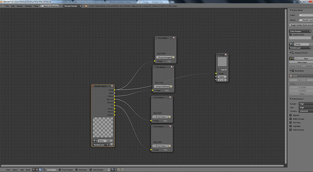Open the Render quality dropdown set to High
Screen dimensions: 313x172
pyautogui.click(x=306, y=104)
